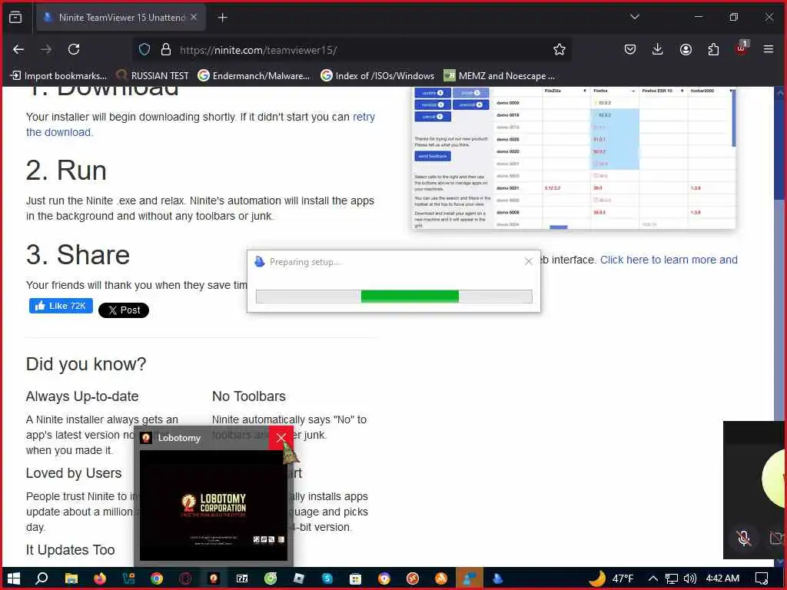Toggle the muted microphone in overlay

[743, 539]
